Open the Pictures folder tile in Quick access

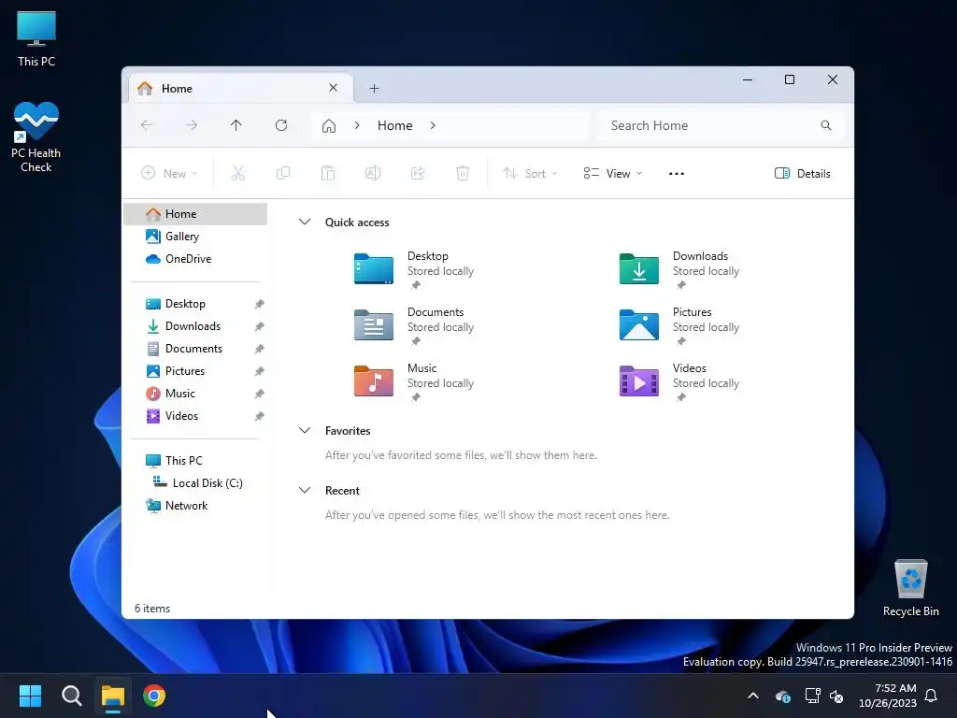pyautogui.click(x=680, y=325)
